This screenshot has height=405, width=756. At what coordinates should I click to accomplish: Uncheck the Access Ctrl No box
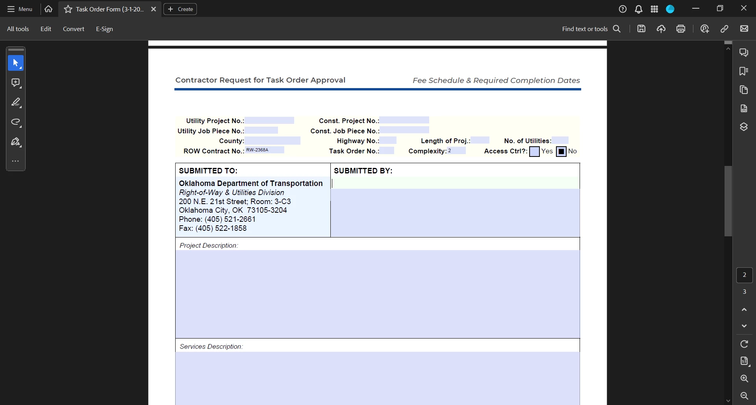[x=561, y=151]
